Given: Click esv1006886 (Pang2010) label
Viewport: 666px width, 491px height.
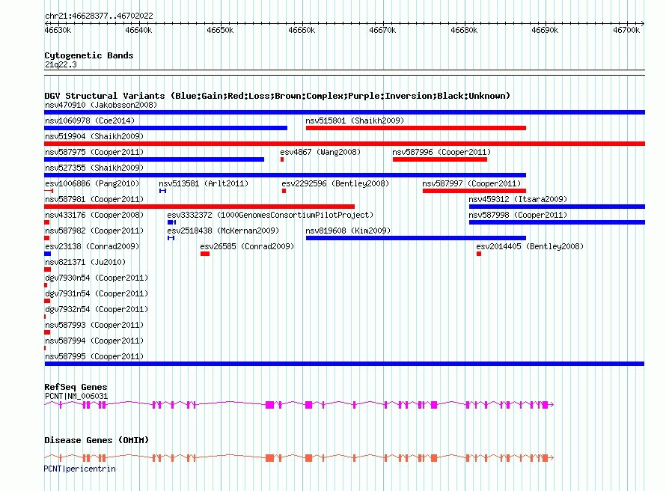Looking at the screenshot, I should [92, 183].
